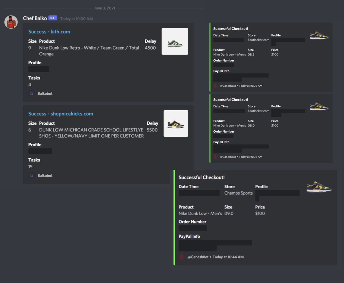The image size is (344, 283).
Task: Click the Today at 10:00 AM timestamp
Action: pos(77,19)
